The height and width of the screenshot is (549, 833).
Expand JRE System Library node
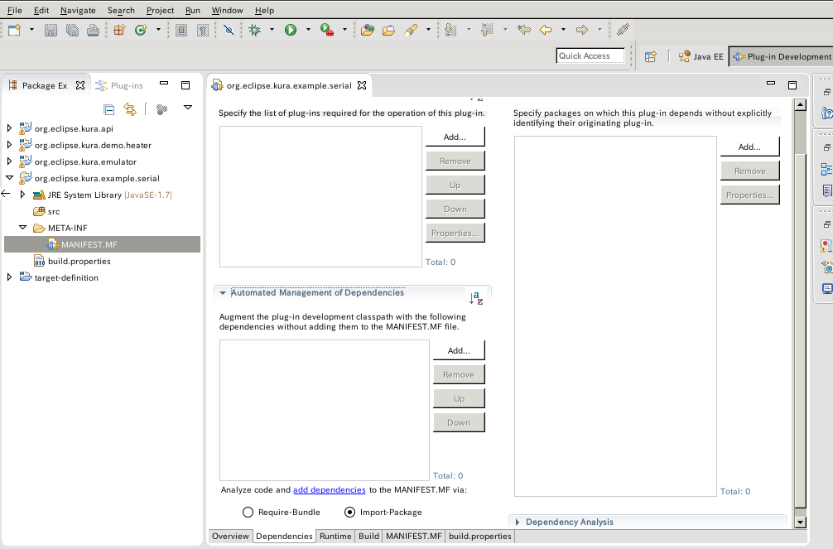[x=22, y=195]
